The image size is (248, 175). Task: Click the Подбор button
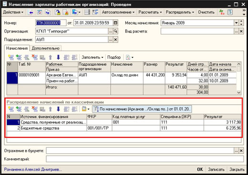pyautogui.click(x=114, y=57)
